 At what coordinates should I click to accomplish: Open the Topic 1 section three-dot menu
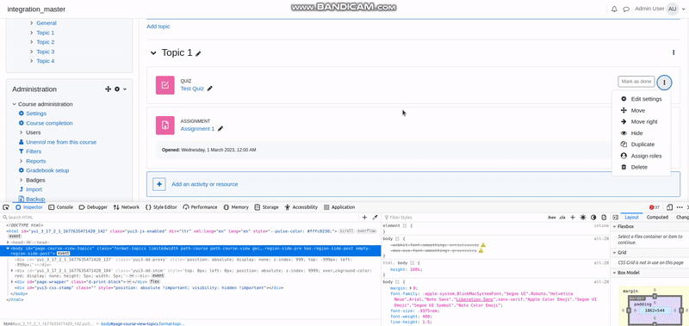[673, 52]
